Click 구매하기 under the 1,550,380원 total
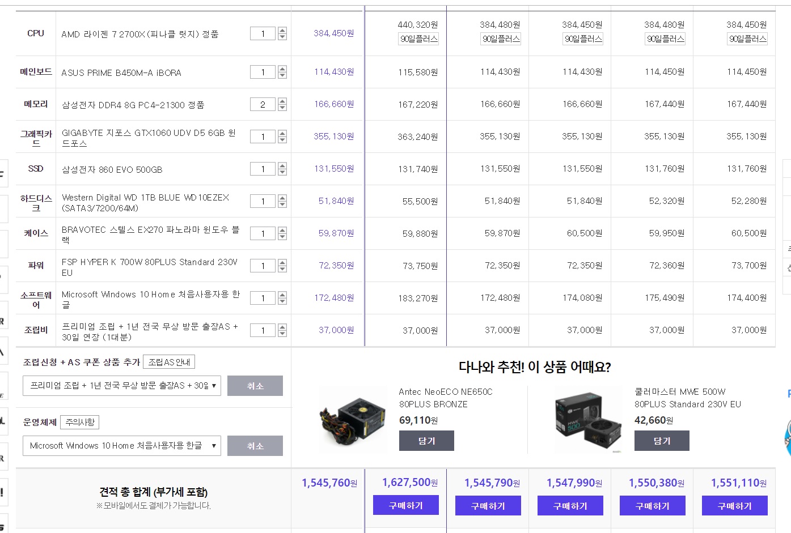The width and height of the screenshot is (791, 533). (x=653, y=505)
